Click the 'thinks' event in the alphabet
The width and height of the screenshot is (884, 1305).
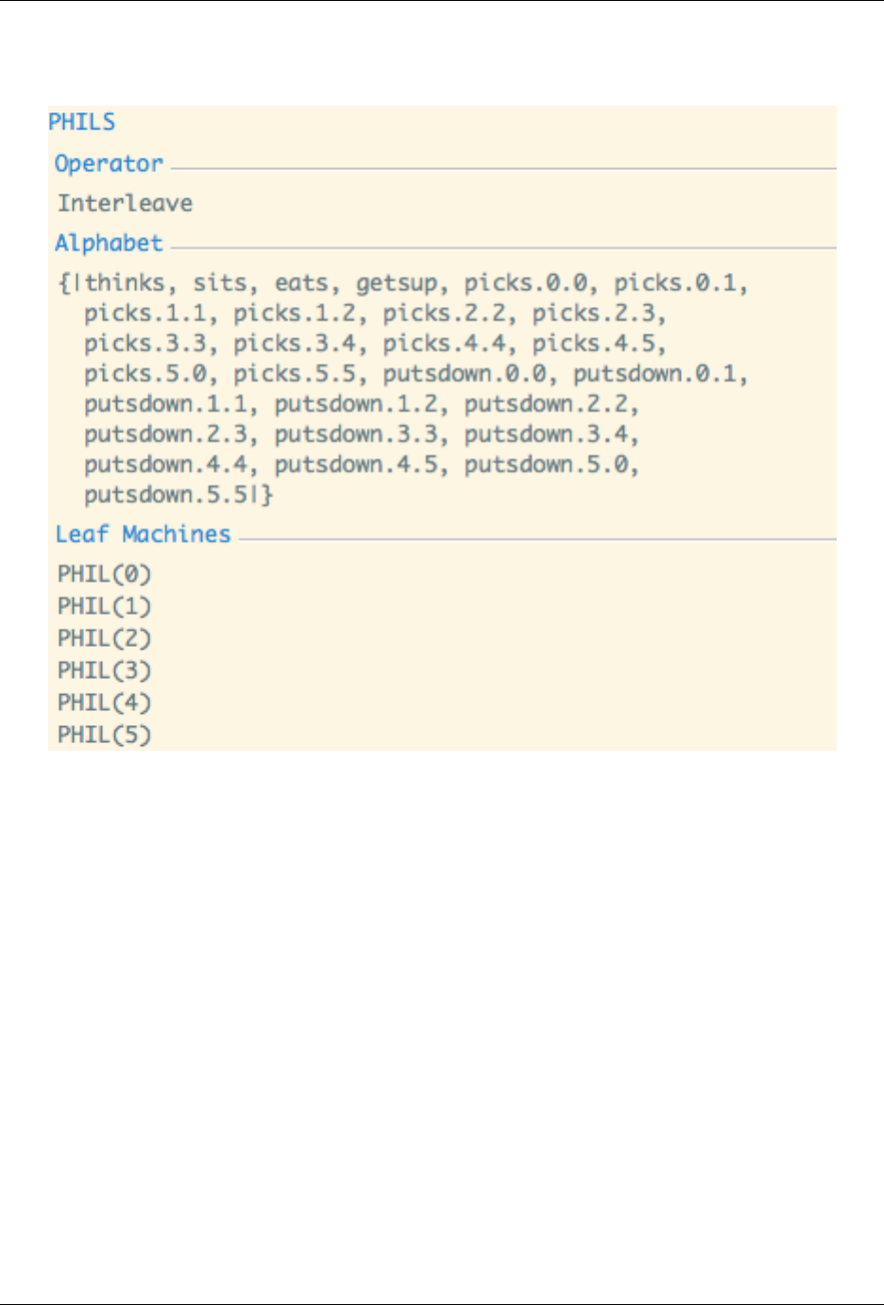coord(125,283)
